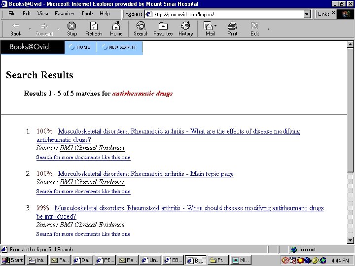
Task: Open the Rheumatoid arthritis Main topic page link
Action: (x=146, y=174)
